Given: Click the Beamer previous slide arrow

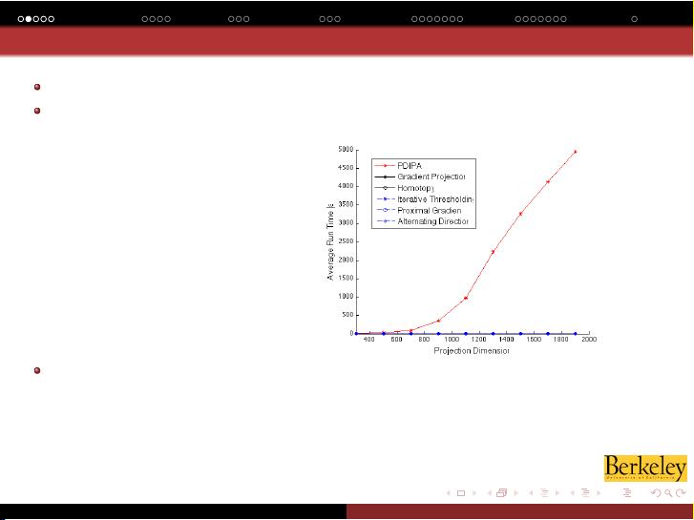Looking at the screenshot, I should 449,493.
